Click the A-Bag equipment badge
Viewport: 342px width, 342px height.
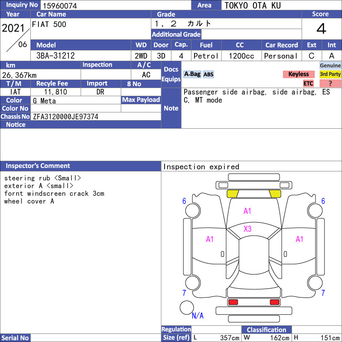(x=192, y=74)
